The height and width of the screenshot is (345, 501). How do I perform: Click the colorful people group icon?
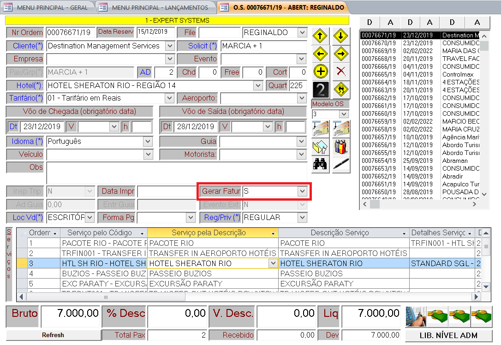340,146
